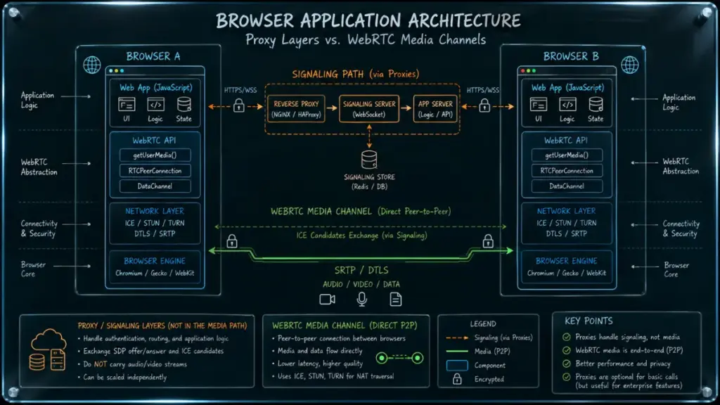Click the State database icon in Browser A
The width and height of the screenshot is (720, 405).
coord(184,104)
